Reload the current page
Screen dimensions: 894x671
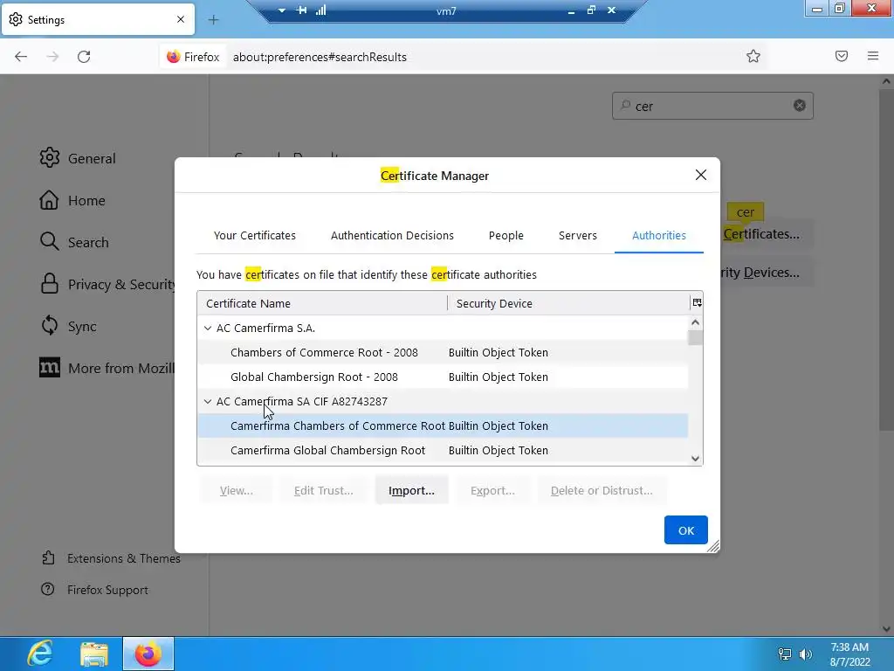point(84,57)
